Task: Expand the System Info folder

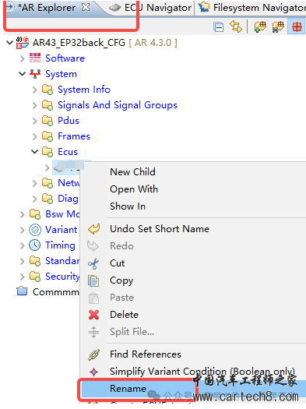Action: 35,90
